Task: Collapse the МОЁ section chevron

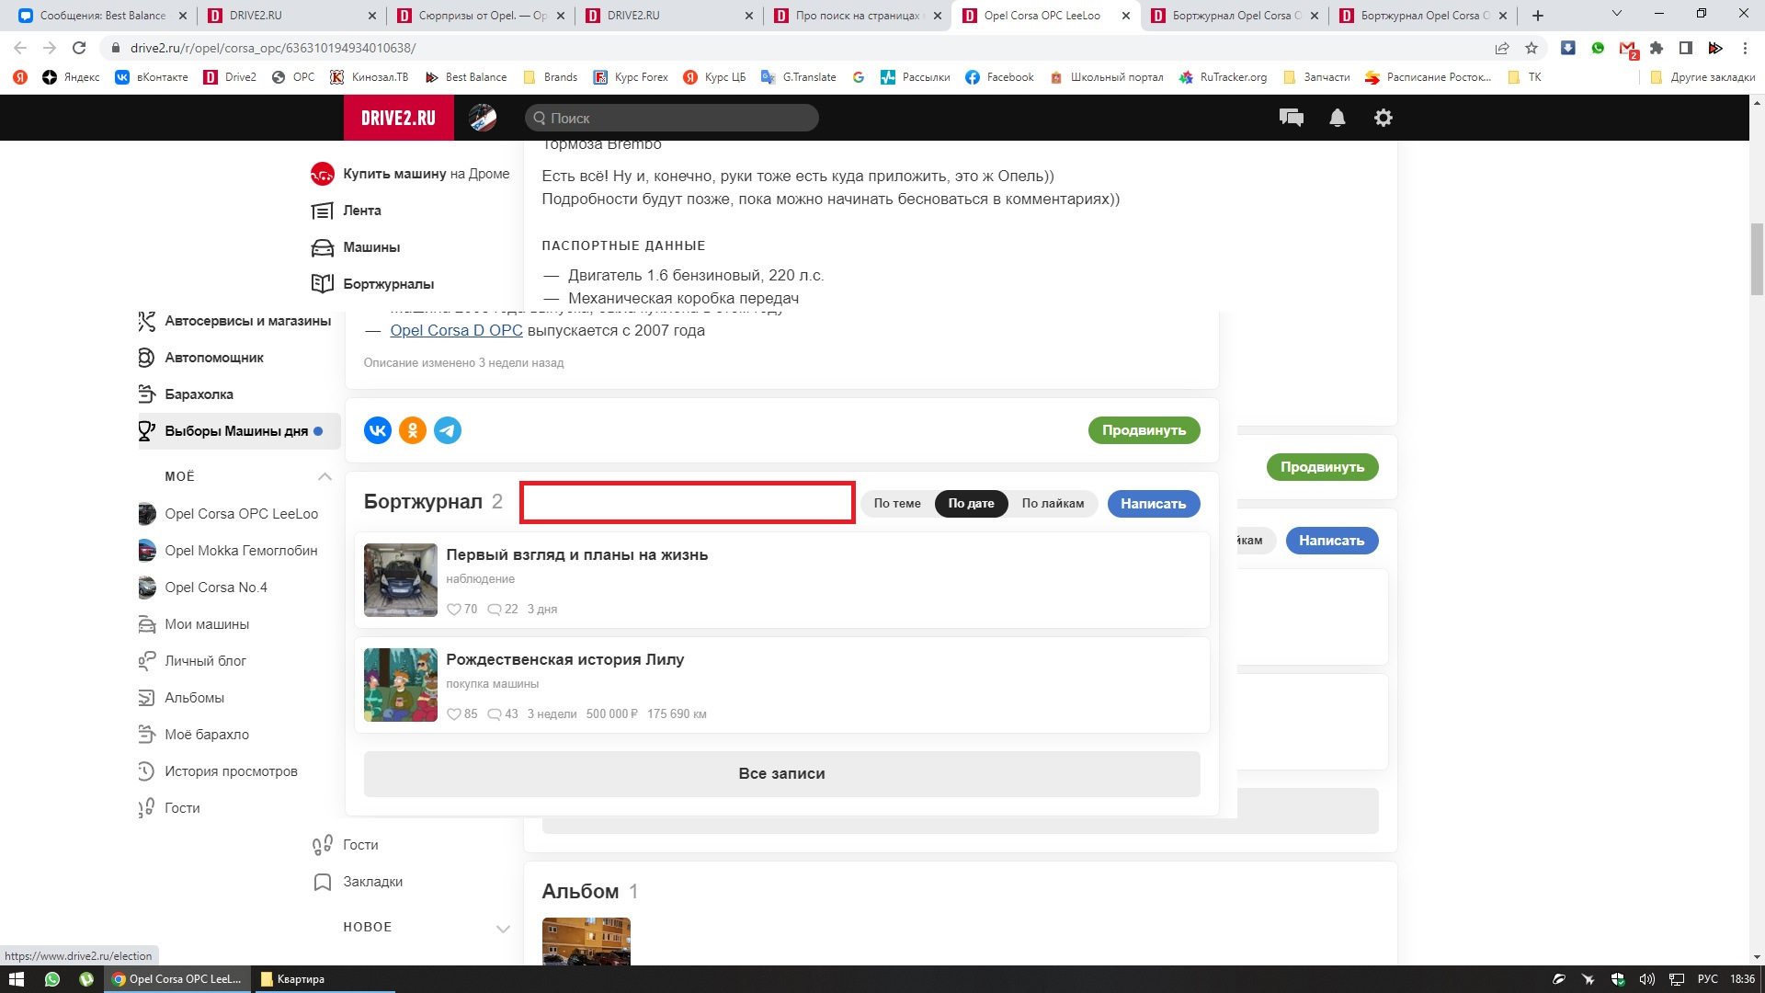Action: [x=325, y=476]
